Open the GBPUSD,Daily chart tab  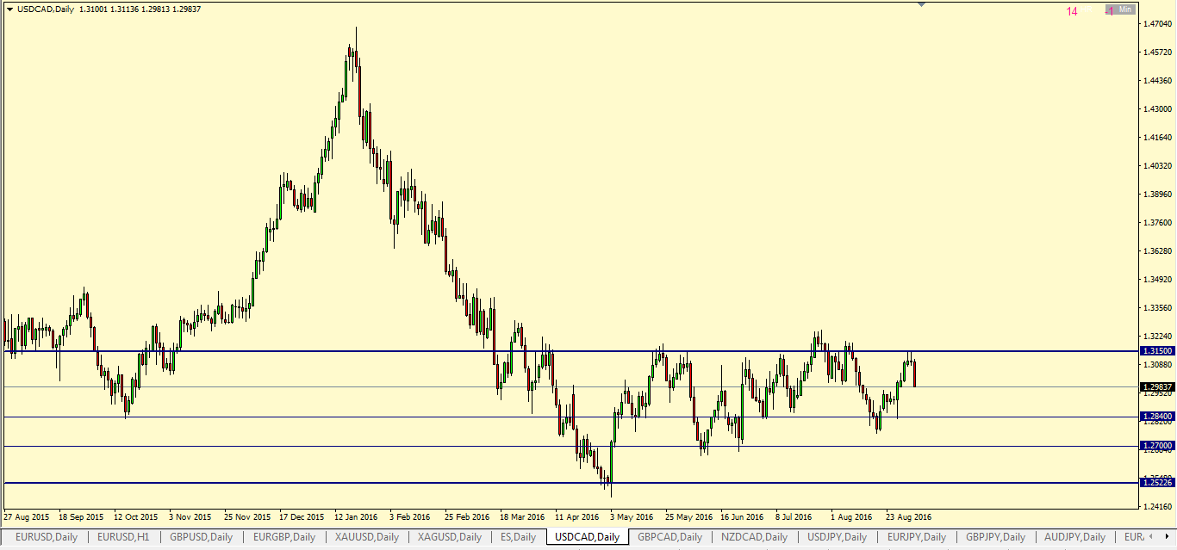[x=202, y=537]
